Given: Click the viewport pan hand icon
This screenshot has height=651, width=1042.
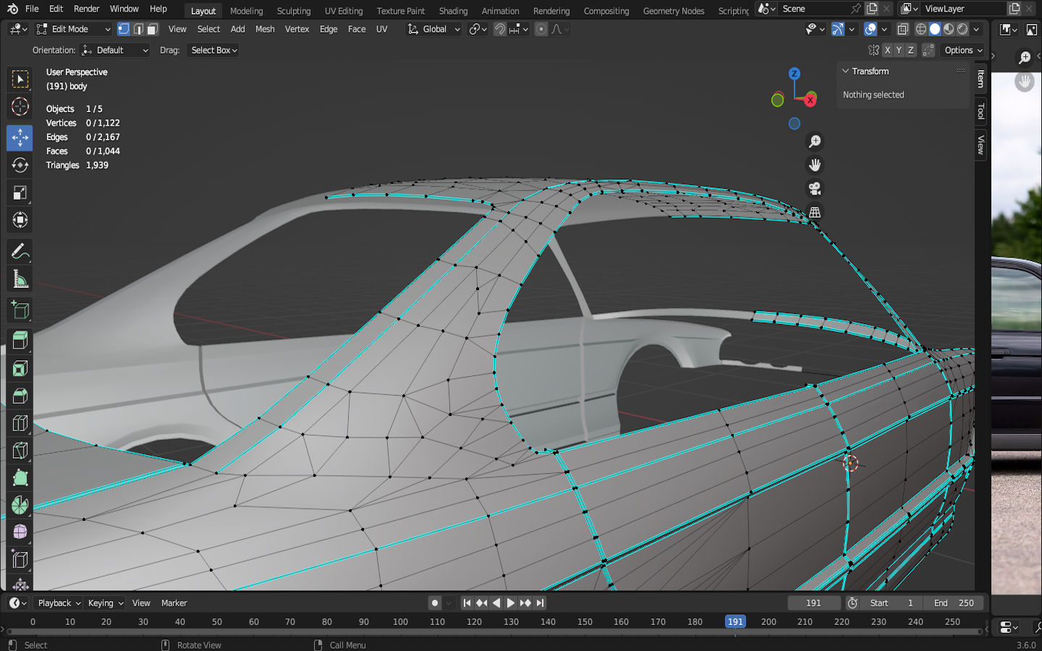Looking at the screenshot, I should (815, 165).
